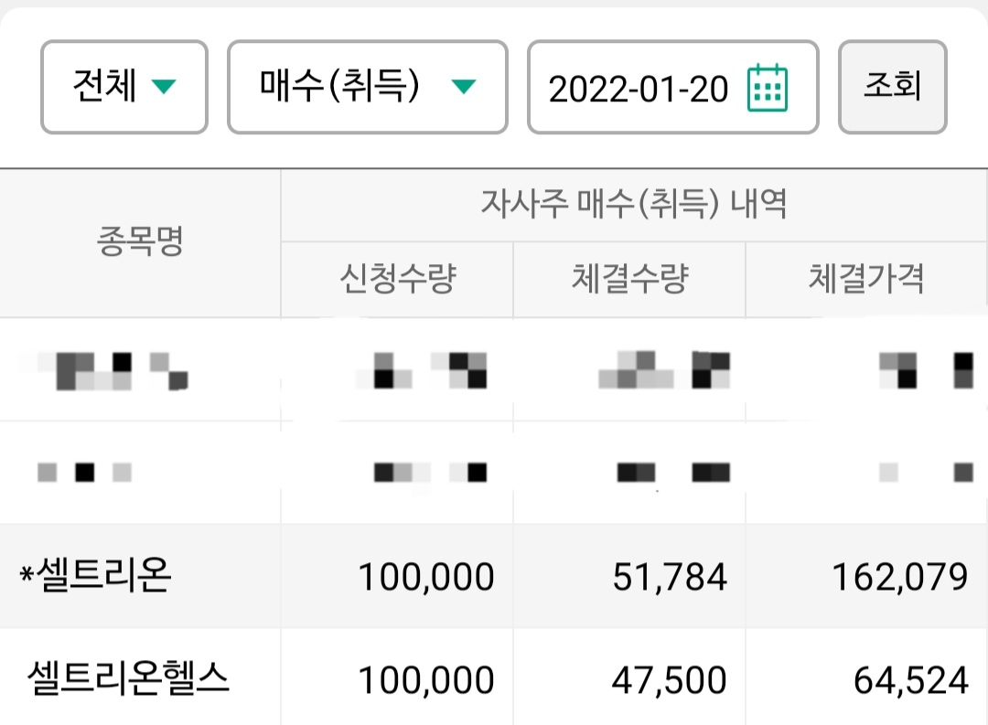Click the 종목명 column header
988x725 pixels.
140,242
